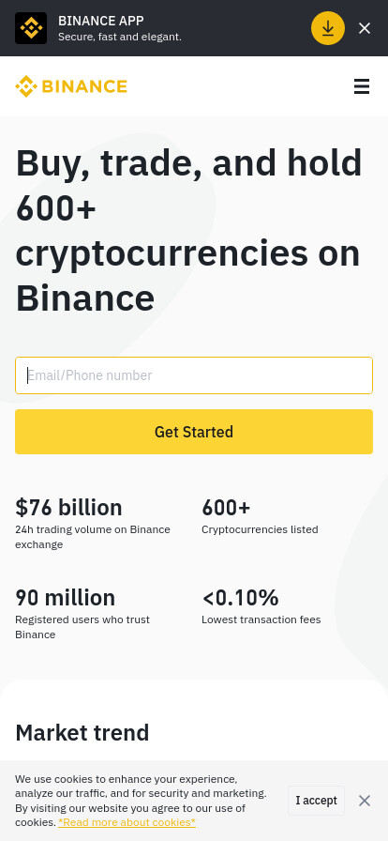Click the Binance diamond logo in header
This screenshot has height=841, width=388.
click(25, 86)
